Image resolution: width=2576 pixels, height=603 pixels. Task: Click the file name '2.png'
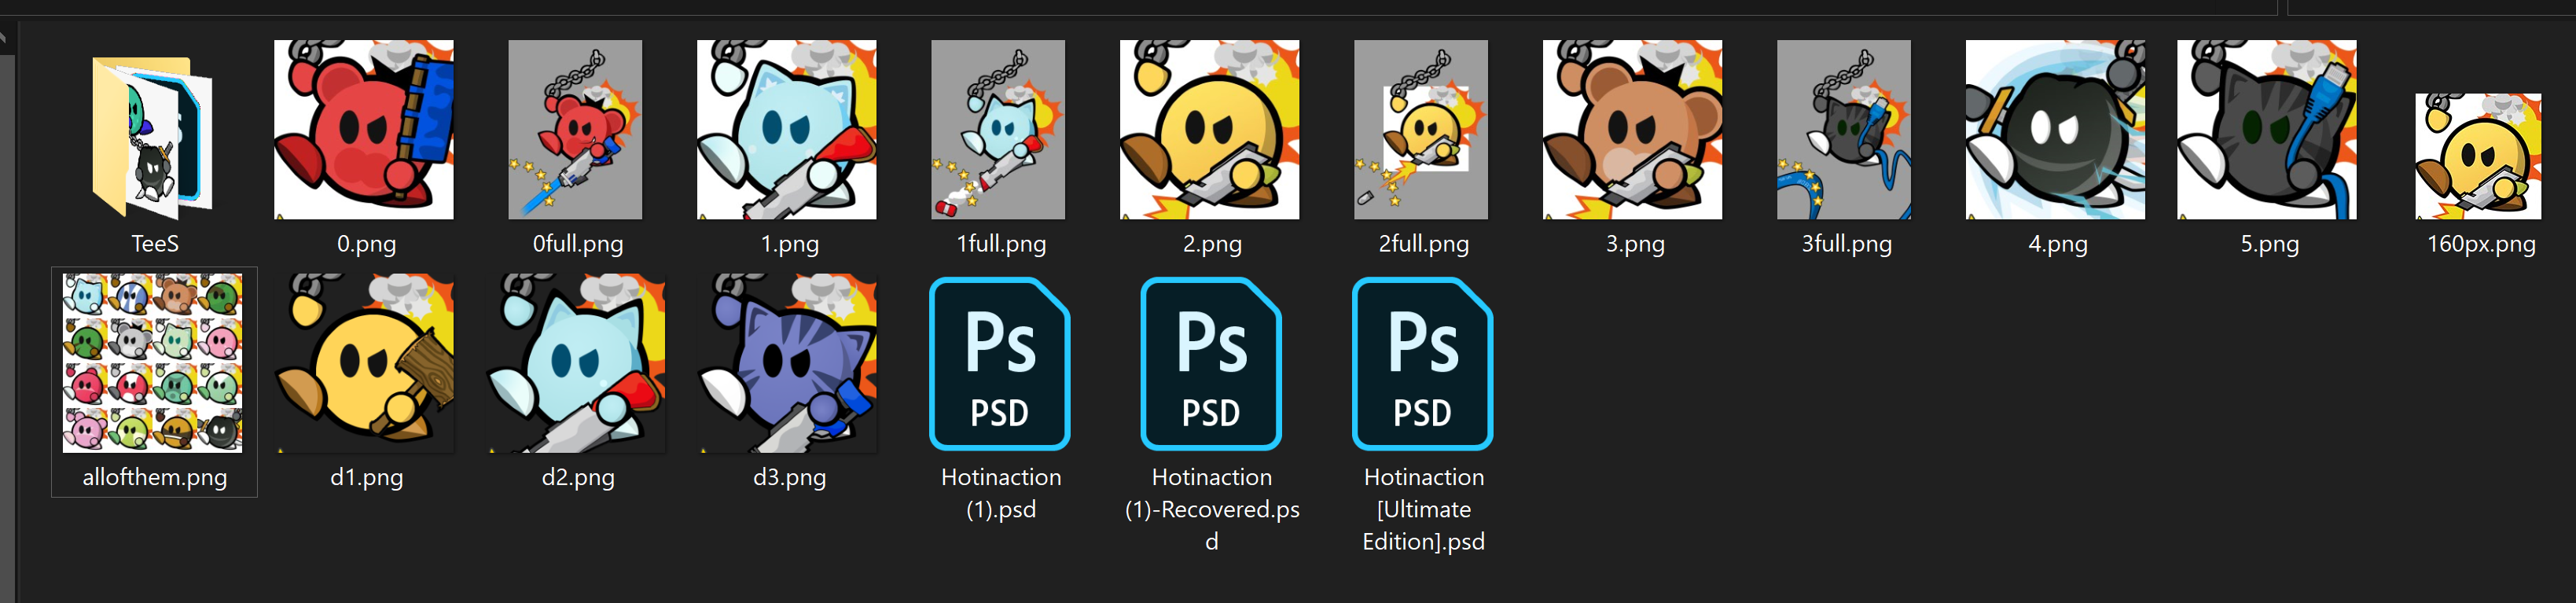pos(1212,244)
